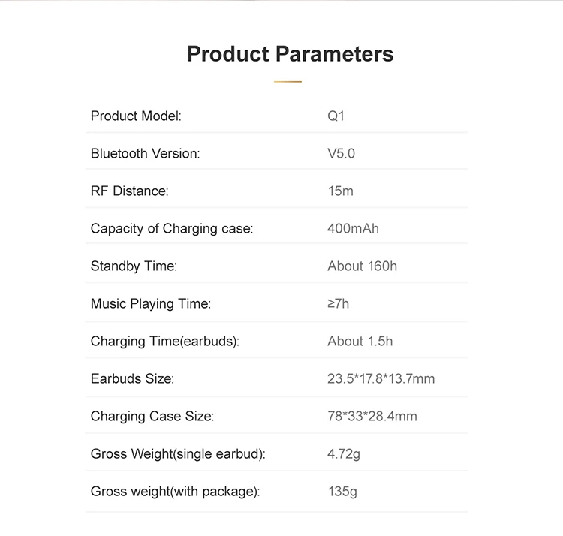The image size is (563, 536).
Task: Select the Charging Time(earbuds) label
Action: tap(165, 342)
